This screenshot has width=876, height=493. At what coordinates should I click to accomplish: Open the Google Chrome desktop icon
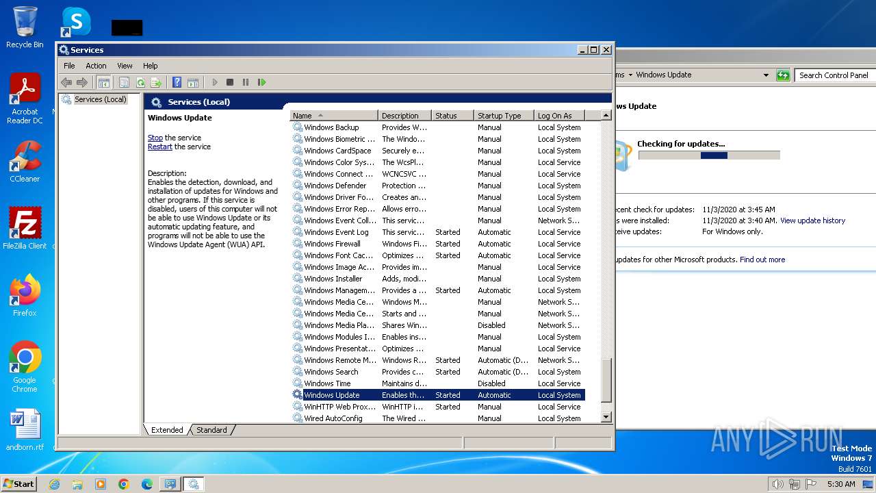[x=25, y=366]
